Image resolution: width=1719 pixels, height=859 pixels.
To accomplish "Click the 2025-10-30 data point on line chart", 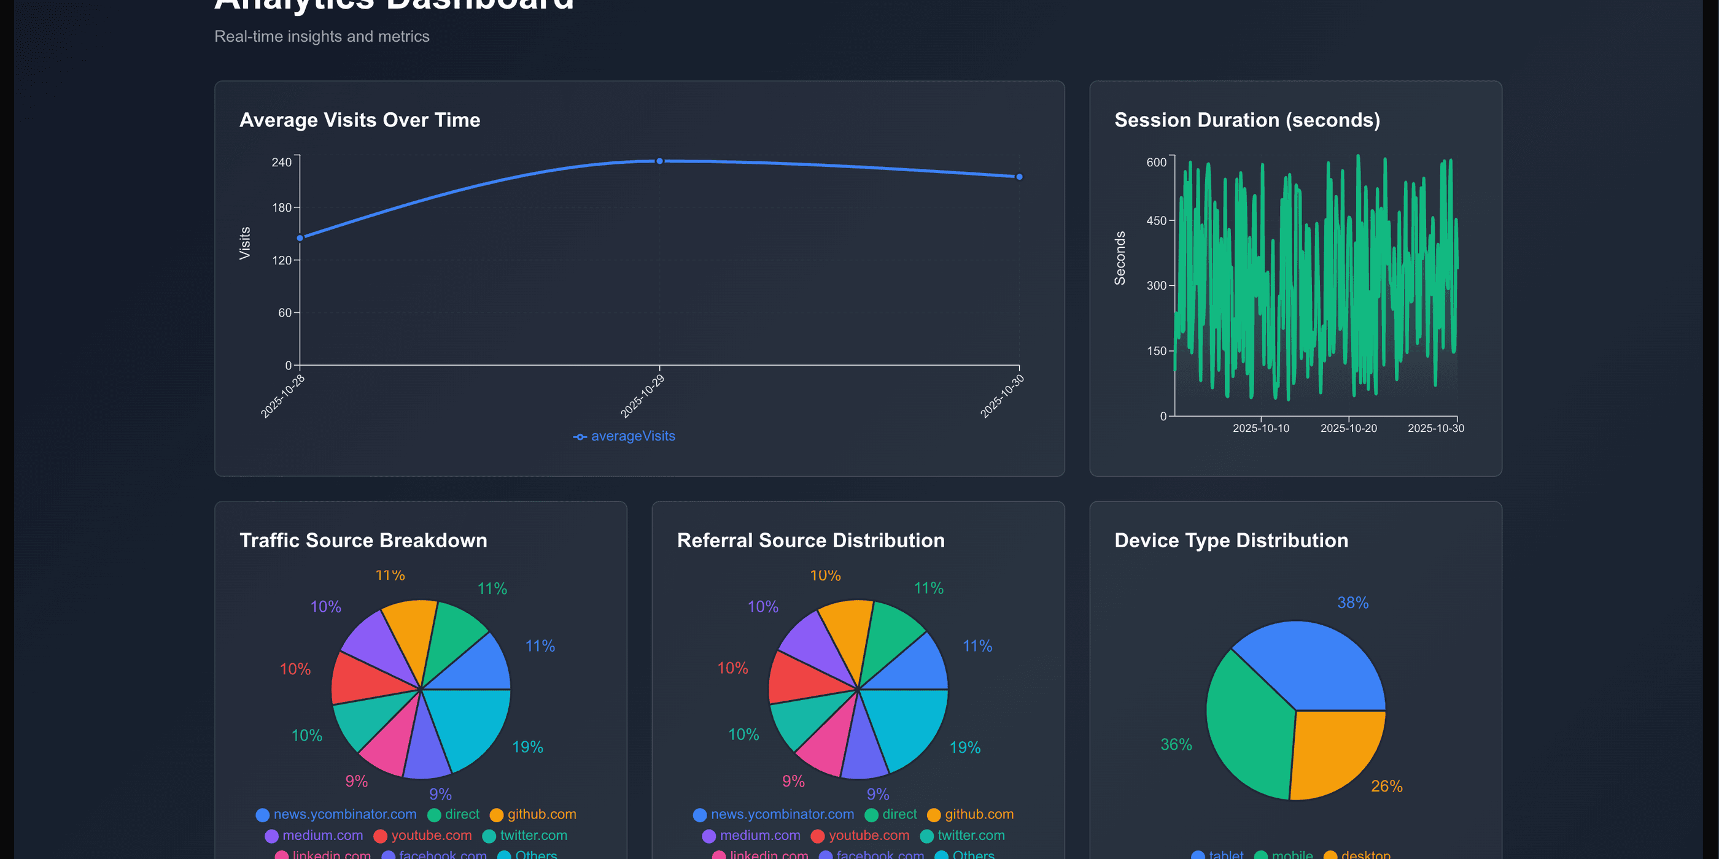I will [1019, 177].
